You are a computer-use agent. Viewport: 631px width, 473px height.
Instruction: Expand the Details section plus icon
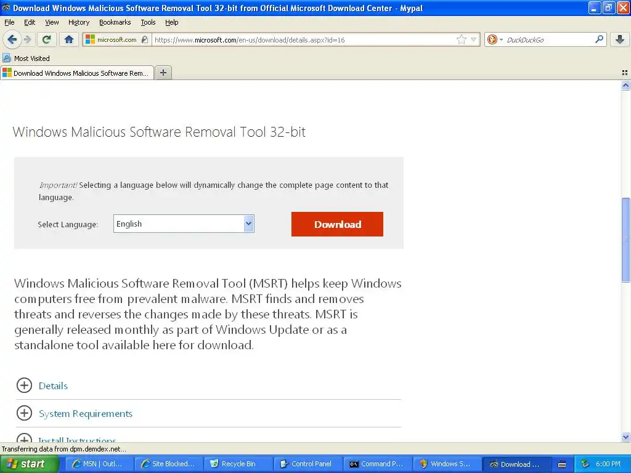(24, 386)
